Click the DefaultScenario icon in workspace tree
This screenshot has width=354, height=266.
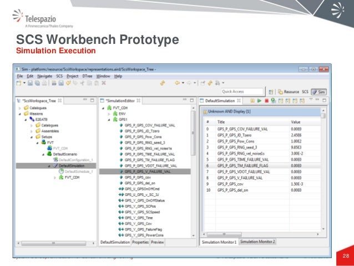[49, 154]
